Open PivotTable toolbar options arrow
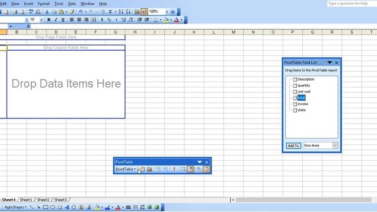Image resolution: width=377 pixels, height=212 pixels. (200, 162)
